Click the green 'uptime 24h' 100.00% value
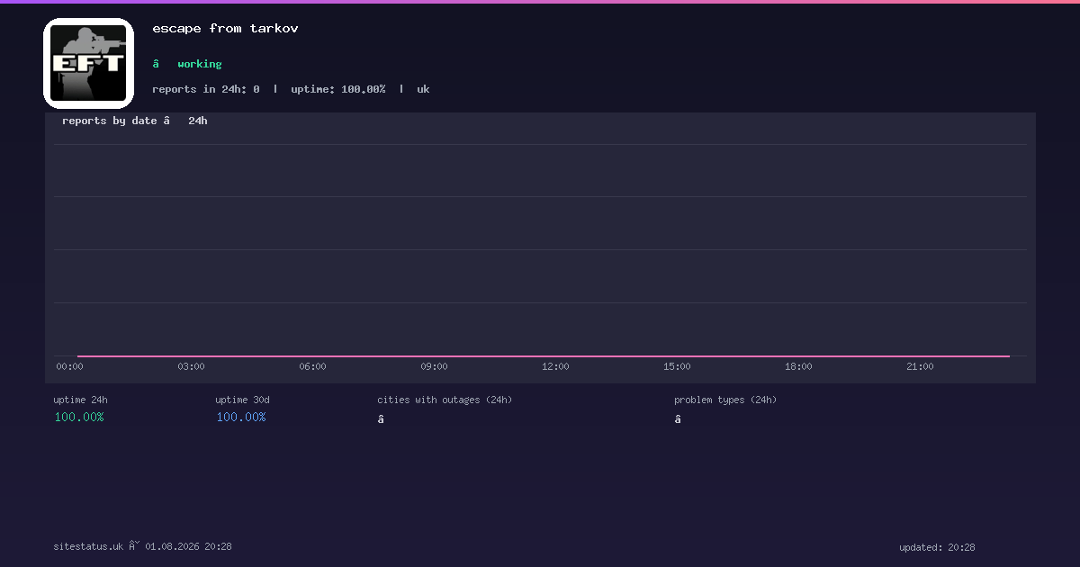Screen dimensions: 1080x567 coord(79,417)
